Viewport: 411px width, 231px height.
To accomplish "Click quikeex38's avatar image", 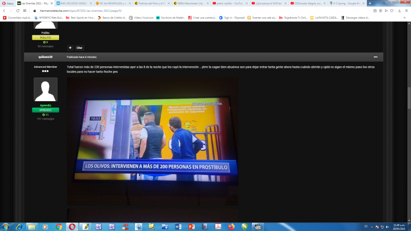I will pos(45,89).
